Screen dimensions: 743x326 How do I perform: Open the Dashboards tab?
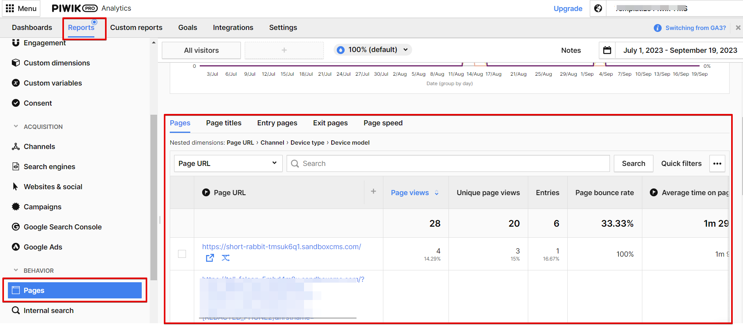[32, 28]
